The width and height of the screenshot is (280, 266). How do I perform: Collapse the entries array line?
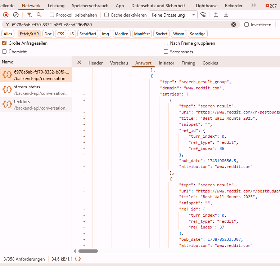click(84, 94)
